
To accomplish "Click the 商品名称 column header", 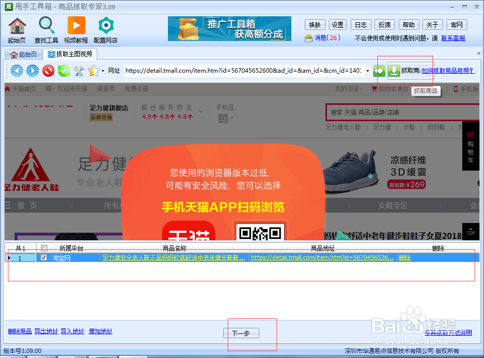I will [175, 248].
